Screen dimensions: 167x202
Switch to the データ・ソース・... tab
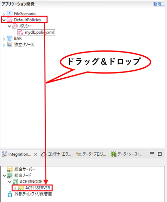[130, 154]
